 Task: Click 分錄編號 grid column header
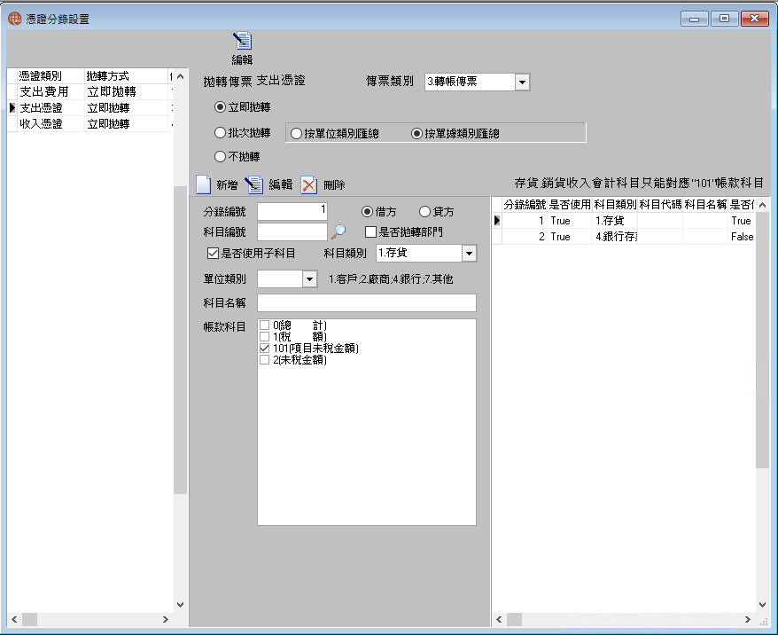coord(525,205)
